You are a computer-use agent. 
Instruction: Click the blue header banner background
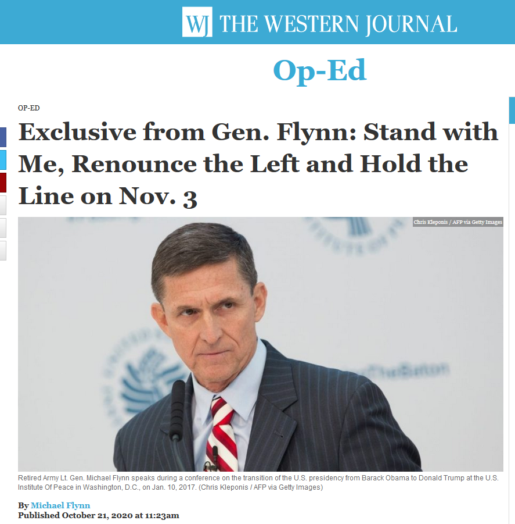point(90,22)
